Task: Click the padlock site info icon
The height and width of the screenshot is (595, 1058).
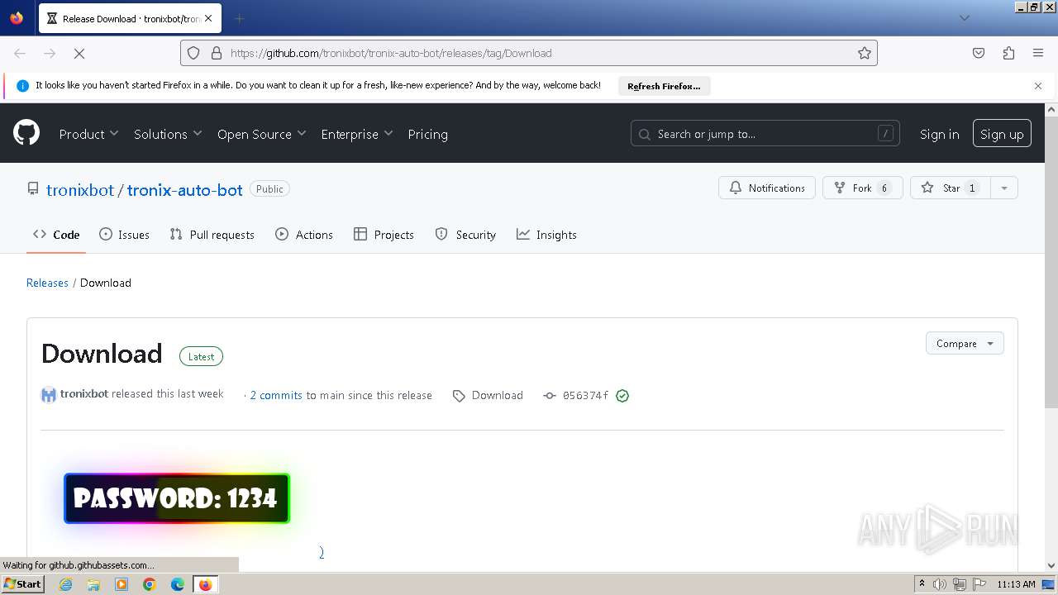Action: 217,53
